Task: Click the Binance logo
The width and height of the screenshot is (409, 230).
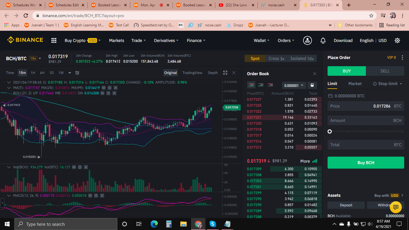Action: pyautogui.click(x=25, y=40)
